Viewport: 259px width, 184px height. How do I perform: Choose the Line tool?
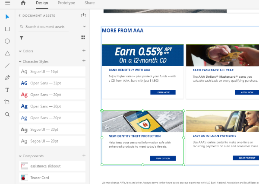[7, 66]
